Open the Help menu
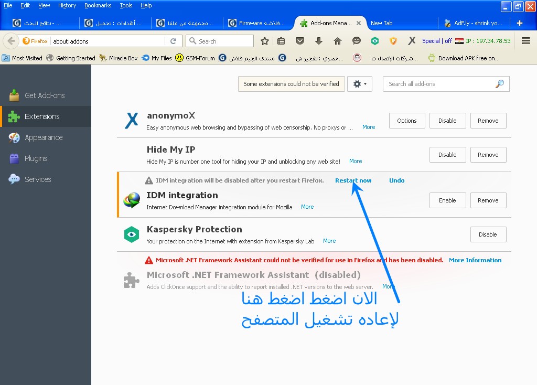The image size is (537, 385). 146,5
